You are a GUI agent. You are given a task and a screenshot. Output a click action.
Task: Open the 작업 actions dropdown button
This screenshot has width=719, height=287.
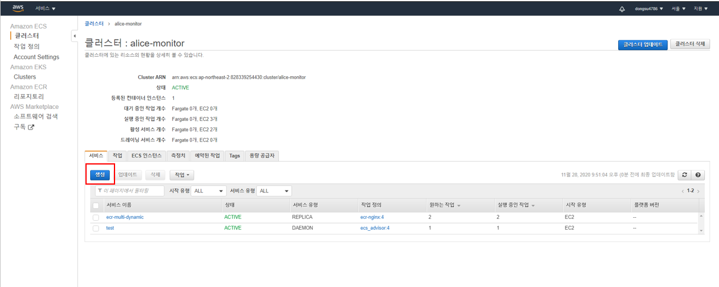coord(182,175)
